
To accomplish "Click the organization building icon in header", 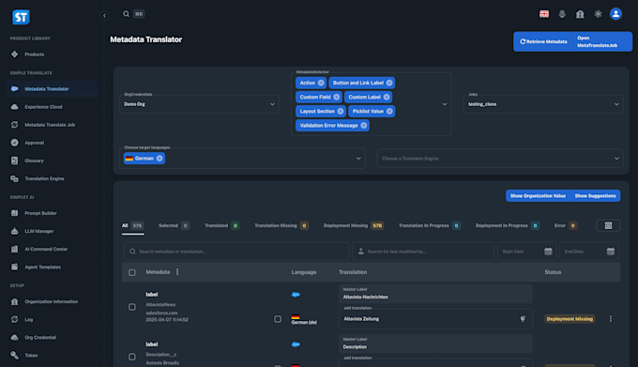I will (x=580, y=14).
